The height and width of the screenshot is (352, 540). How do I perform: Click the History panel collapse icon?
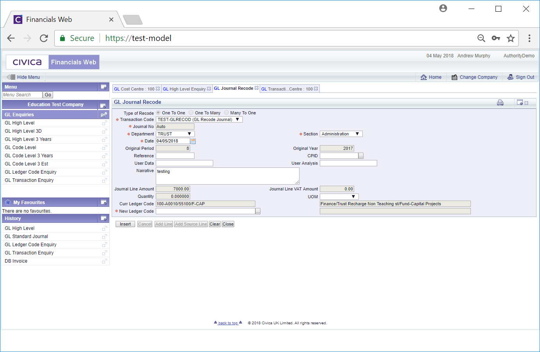103,218
